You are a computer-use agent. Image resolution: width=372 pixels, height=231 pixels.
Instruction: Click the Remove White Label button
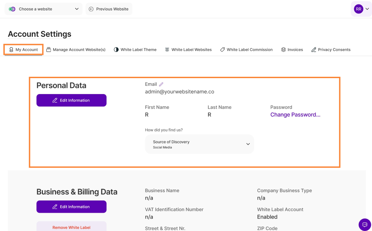coord(71,227)
